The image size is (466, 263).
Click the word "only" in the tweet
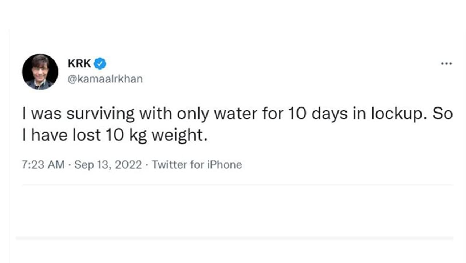(193, 114)
